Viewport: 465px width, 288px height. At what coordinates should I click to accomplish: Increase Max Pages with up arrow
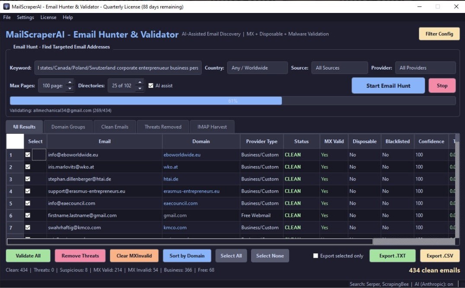[70, 82]
